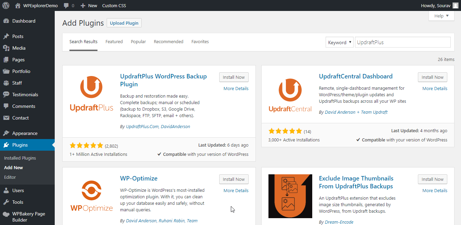
Task: Open the Portfolio sidebar icon
Action: click(x=7, y=71)
